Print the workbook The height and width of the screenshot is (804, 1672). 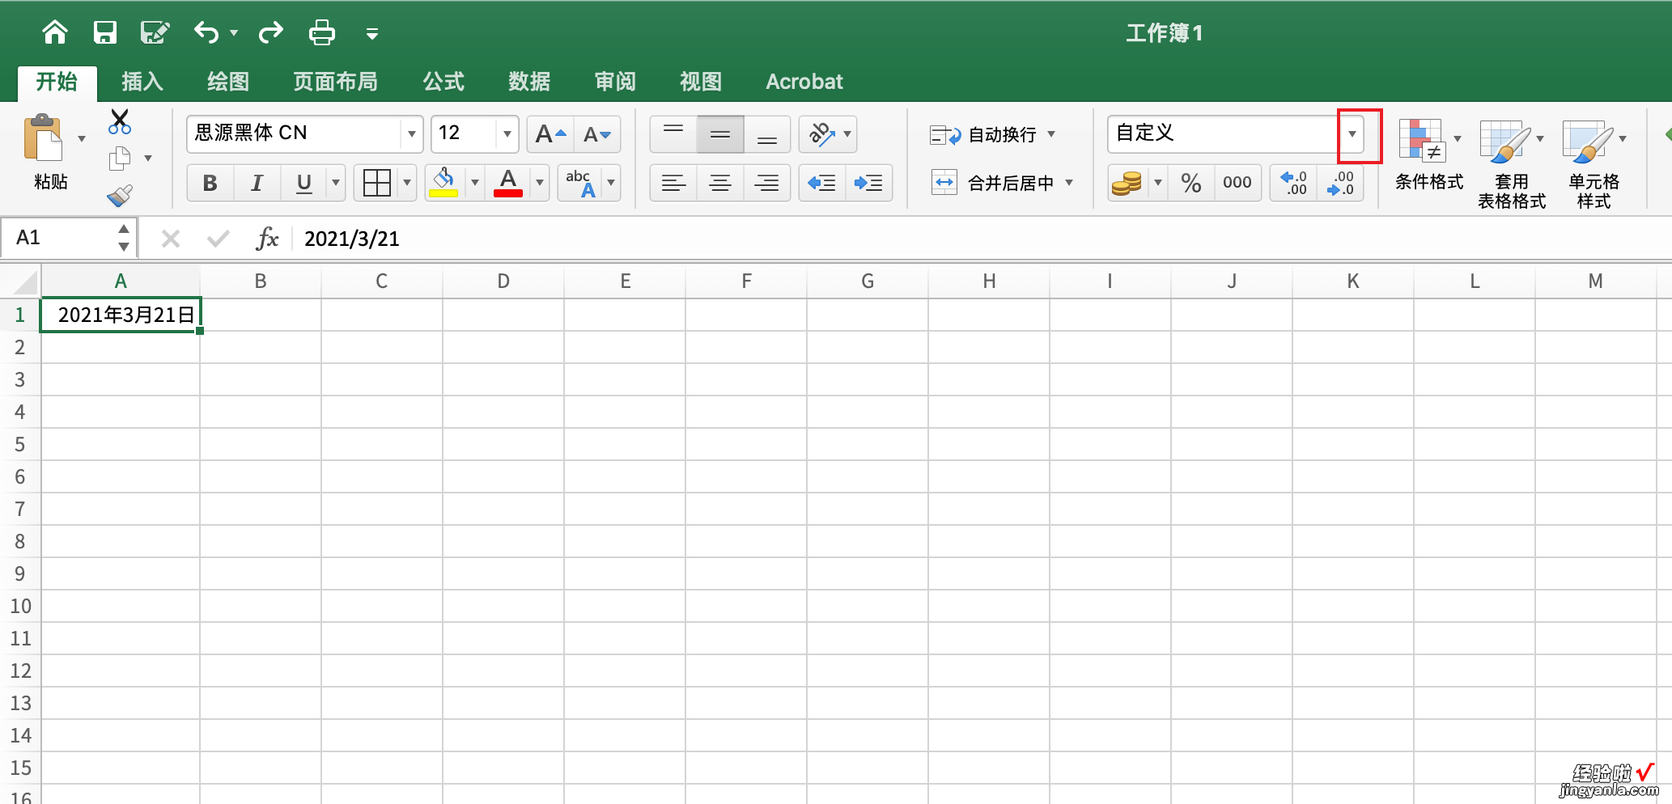point(322,32)
